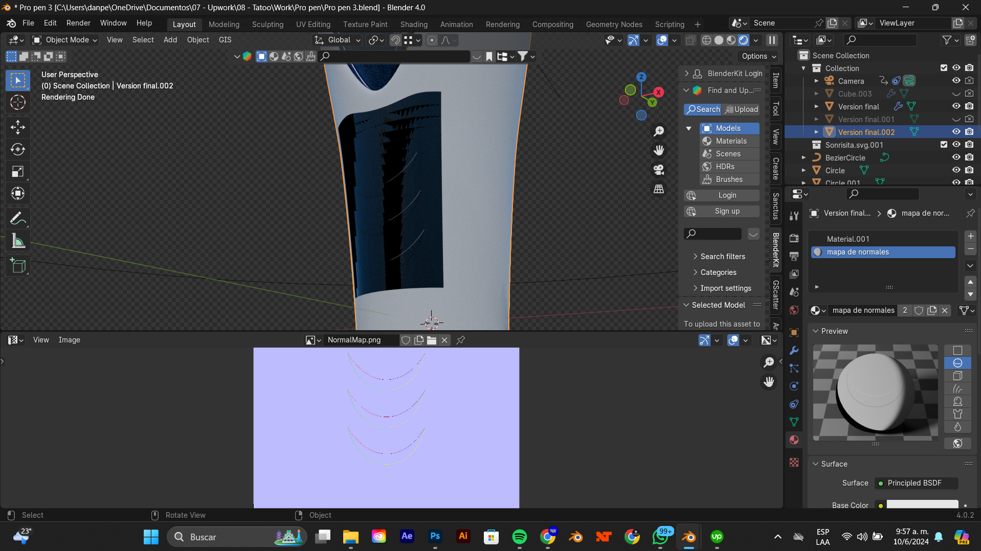Open the Object Mode dropdown
The width and height of the screenshot is (981, 551).
click(65, 40)
